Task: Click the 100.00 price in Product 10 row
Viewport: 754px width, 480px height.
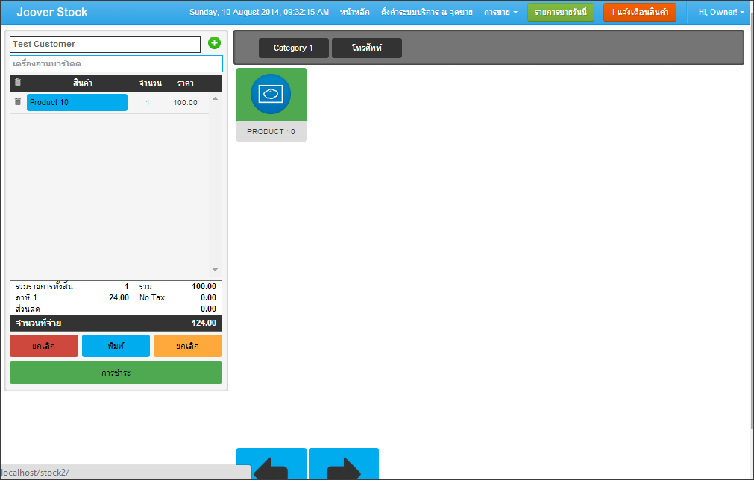Action: click(185, 102)
